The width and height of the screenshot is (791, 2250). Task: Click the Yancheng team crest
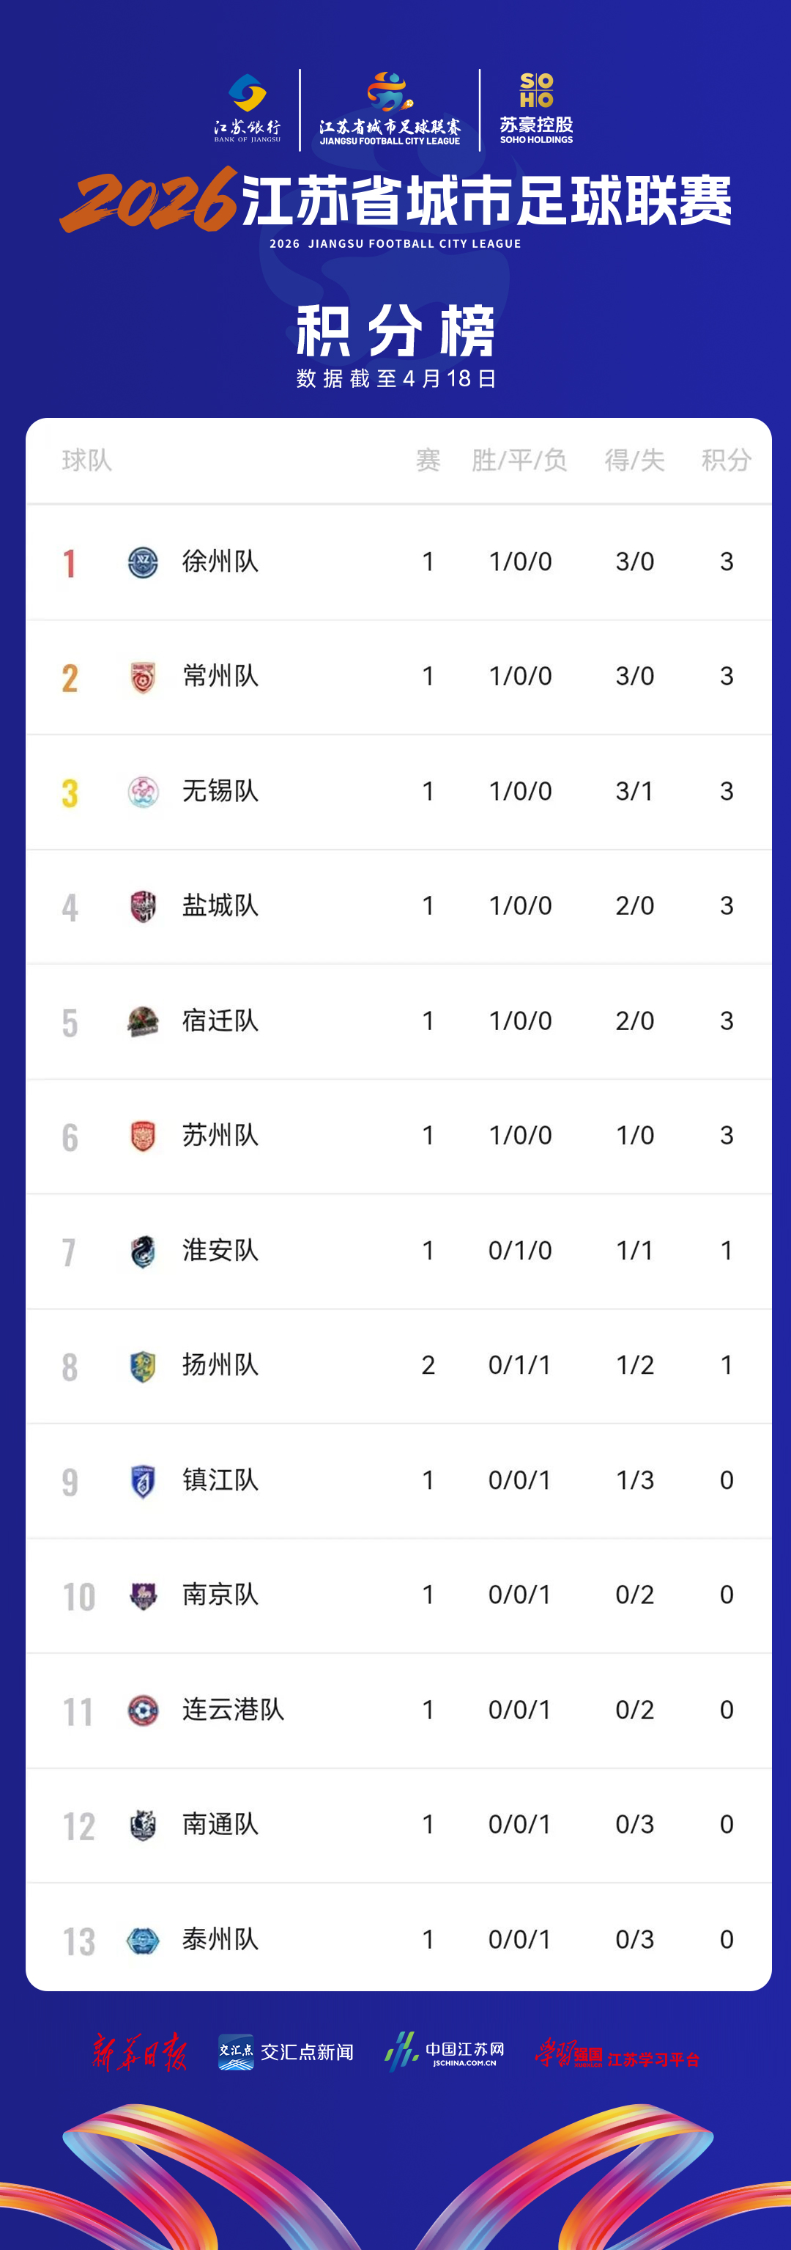(x=143, y=907)
